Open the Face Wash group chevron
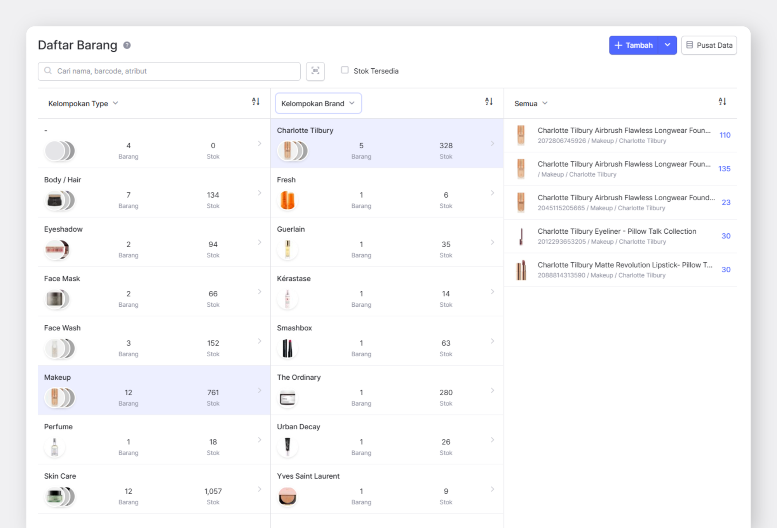The width and height of the screenshot is (777, 528). coord(260,341)
